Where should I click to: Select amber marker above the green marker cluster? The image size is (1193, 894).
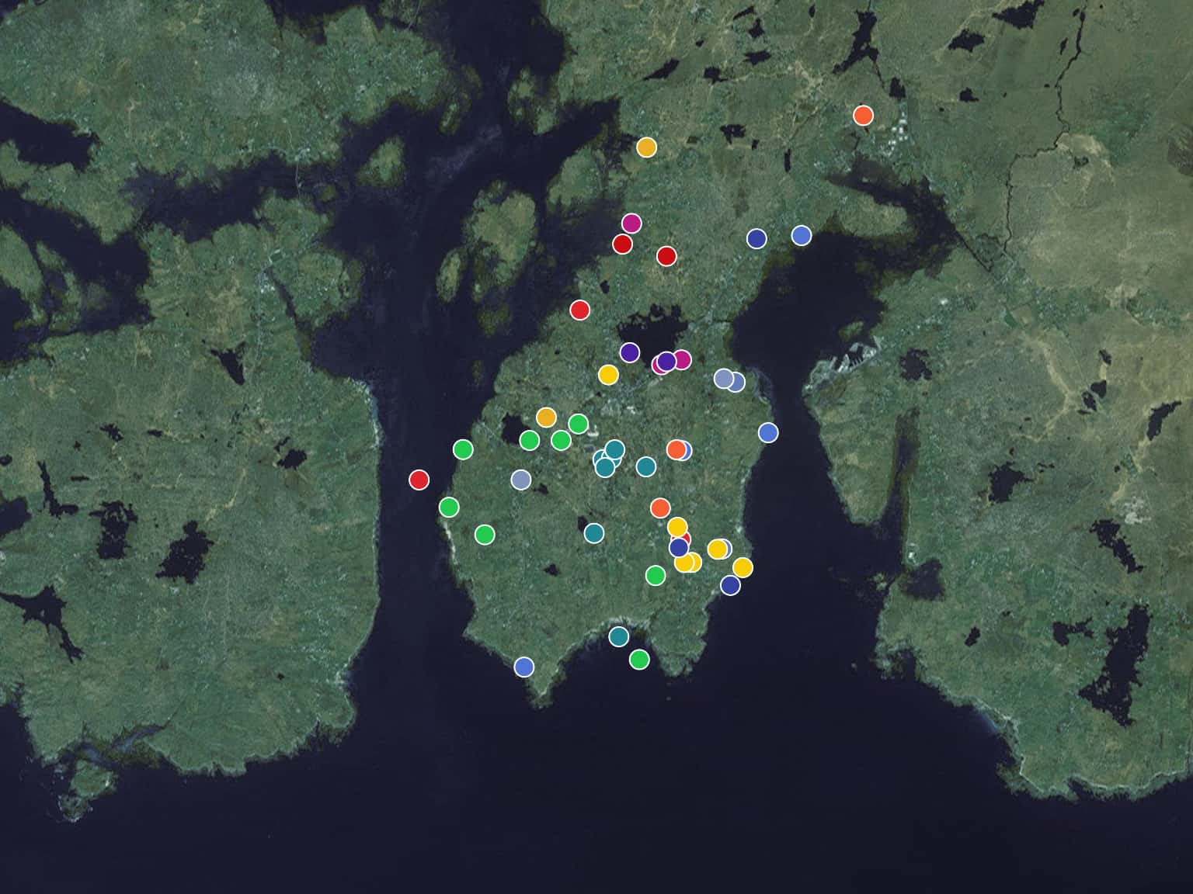(546, 418)
